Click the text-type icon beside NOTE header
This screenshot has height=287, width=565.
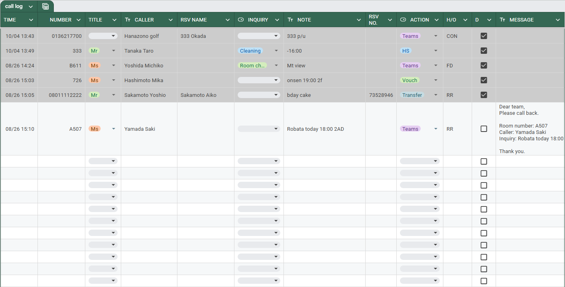290,20
